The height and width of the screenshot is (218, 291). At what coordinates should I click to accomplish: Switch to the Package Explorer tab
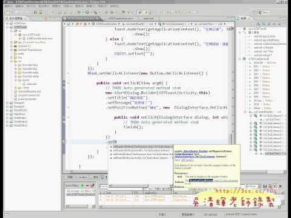click(x=16, y=18)
